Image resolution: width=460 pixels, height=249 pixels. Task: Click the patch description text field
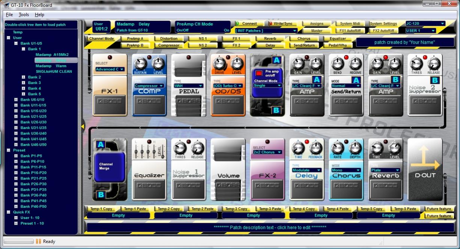point(270,227)
